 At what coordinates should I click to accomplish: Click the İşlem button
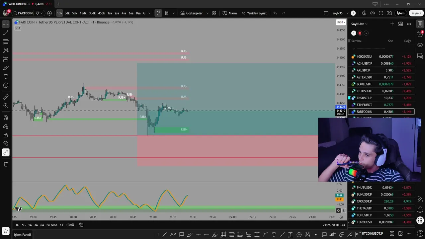401,13
